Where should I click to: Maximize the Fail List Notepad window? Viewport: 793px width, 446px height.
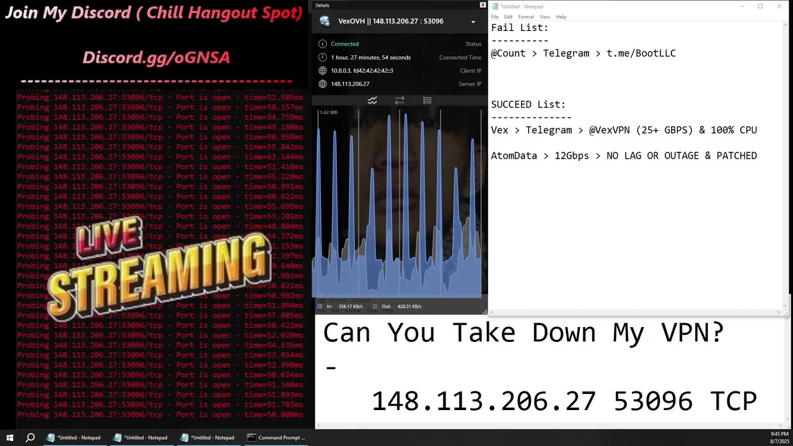pos(760,6)
